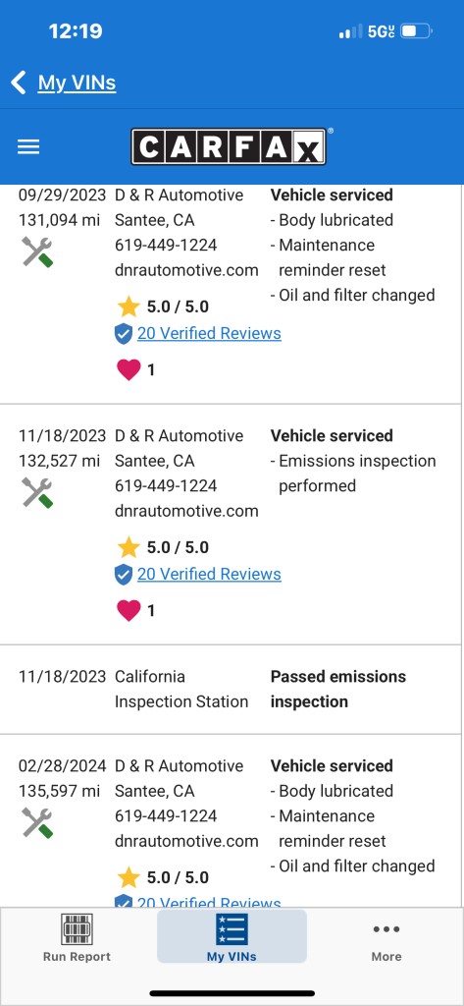Call 619-449-1224 from 11/18/2023 entry

pos(166,485)
